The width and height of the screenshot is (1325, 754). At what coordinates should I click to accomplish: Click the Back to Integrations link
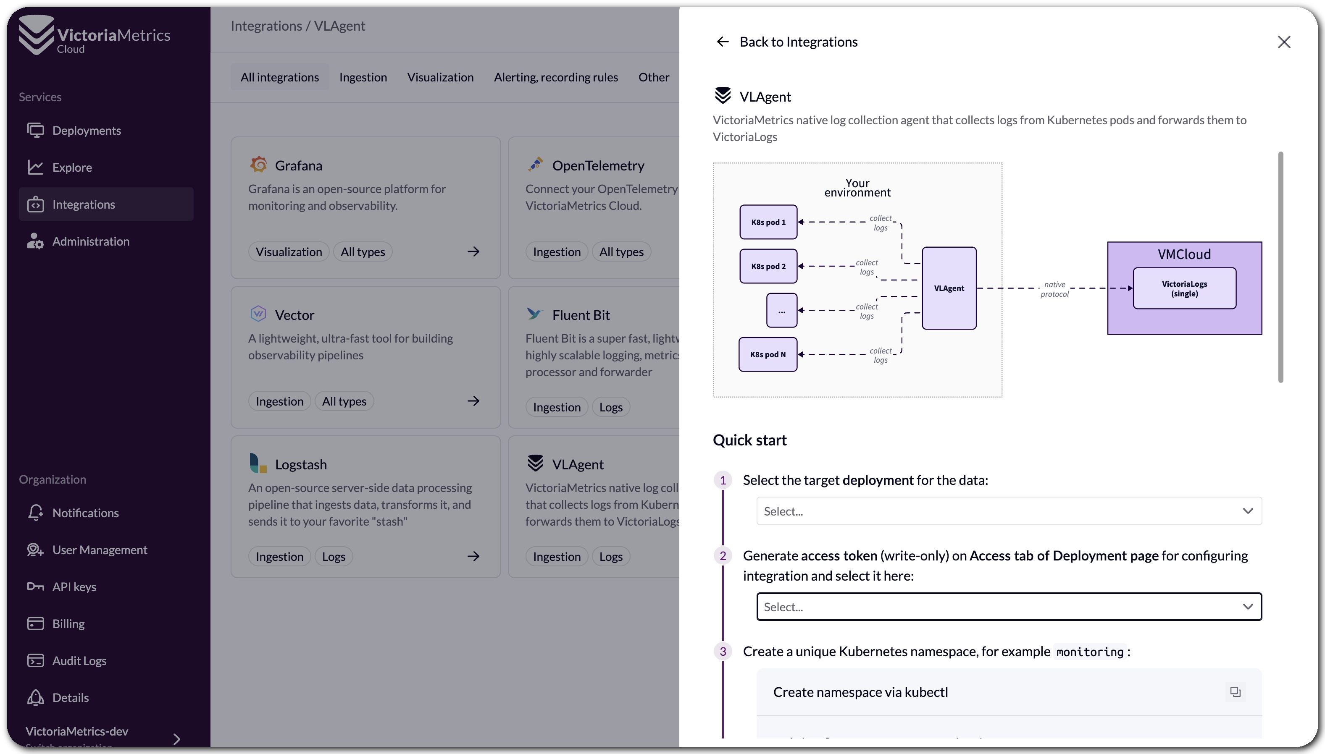[x=798, y=42]
